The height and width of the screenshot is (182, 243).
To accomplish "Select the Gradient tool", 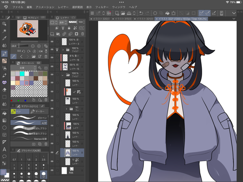I will (4, 120).
